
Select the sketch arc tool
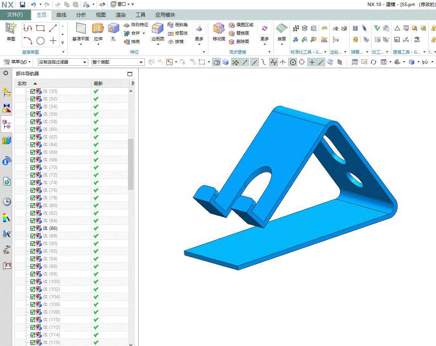pos(28,41)
